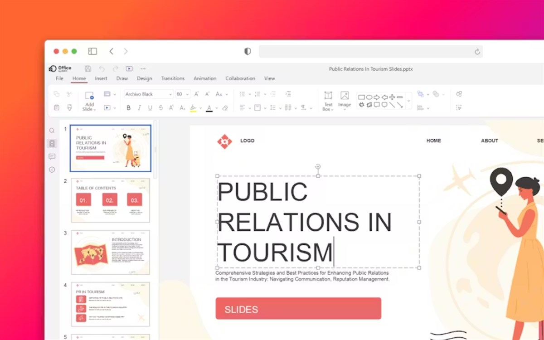Click the replace icon in the ribbon
The height and width of the screenshot is (340, 544).
click(459, 94)
